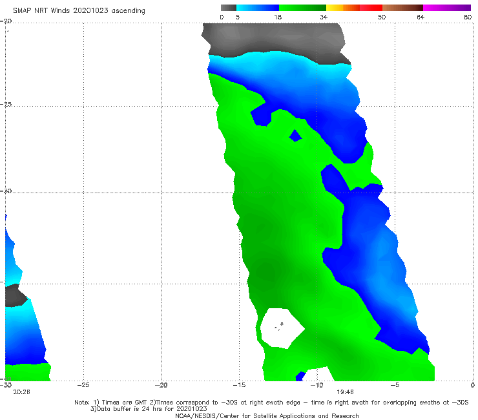Click the latitude label '-25' on left axis

6,104
